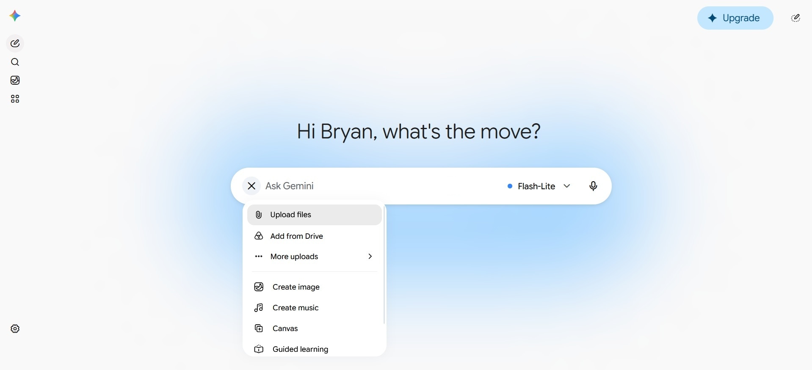The height and width of the screenshot is (370, 812).
Task: Open the sidebar apps grid icon
Action: tap(15, 99)
